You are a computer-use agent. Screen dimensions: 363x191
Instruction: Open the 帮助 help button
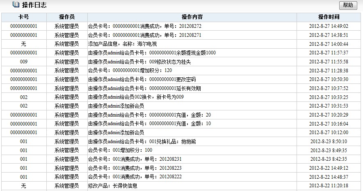348,5
